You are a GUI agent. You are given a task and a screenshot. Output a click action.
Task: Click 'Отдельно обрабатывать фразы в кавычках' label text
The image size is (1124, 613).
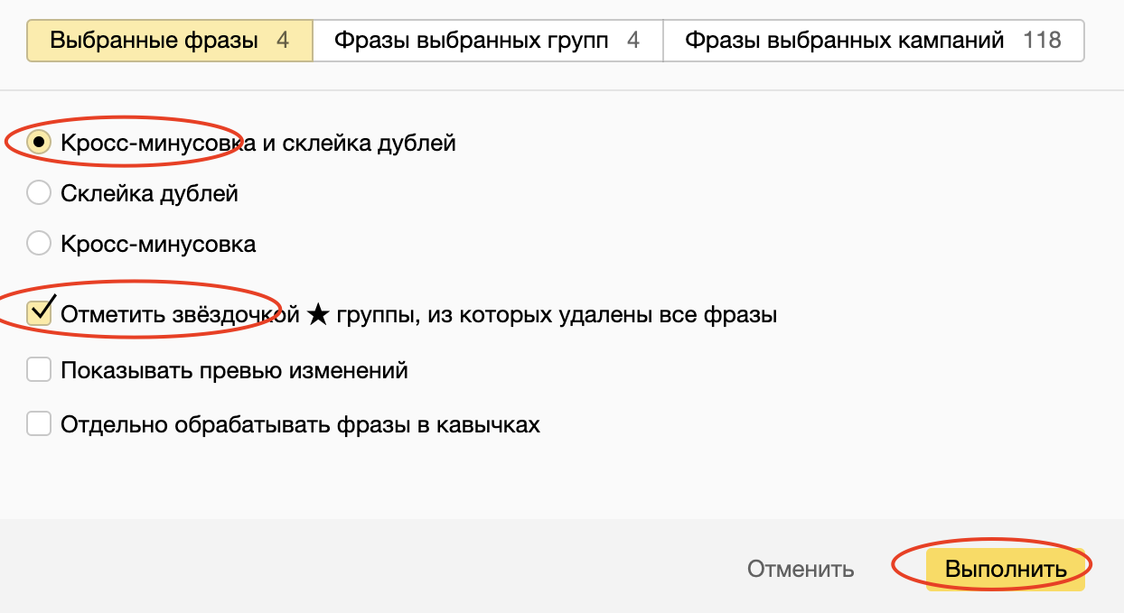[x=300, y=424]
